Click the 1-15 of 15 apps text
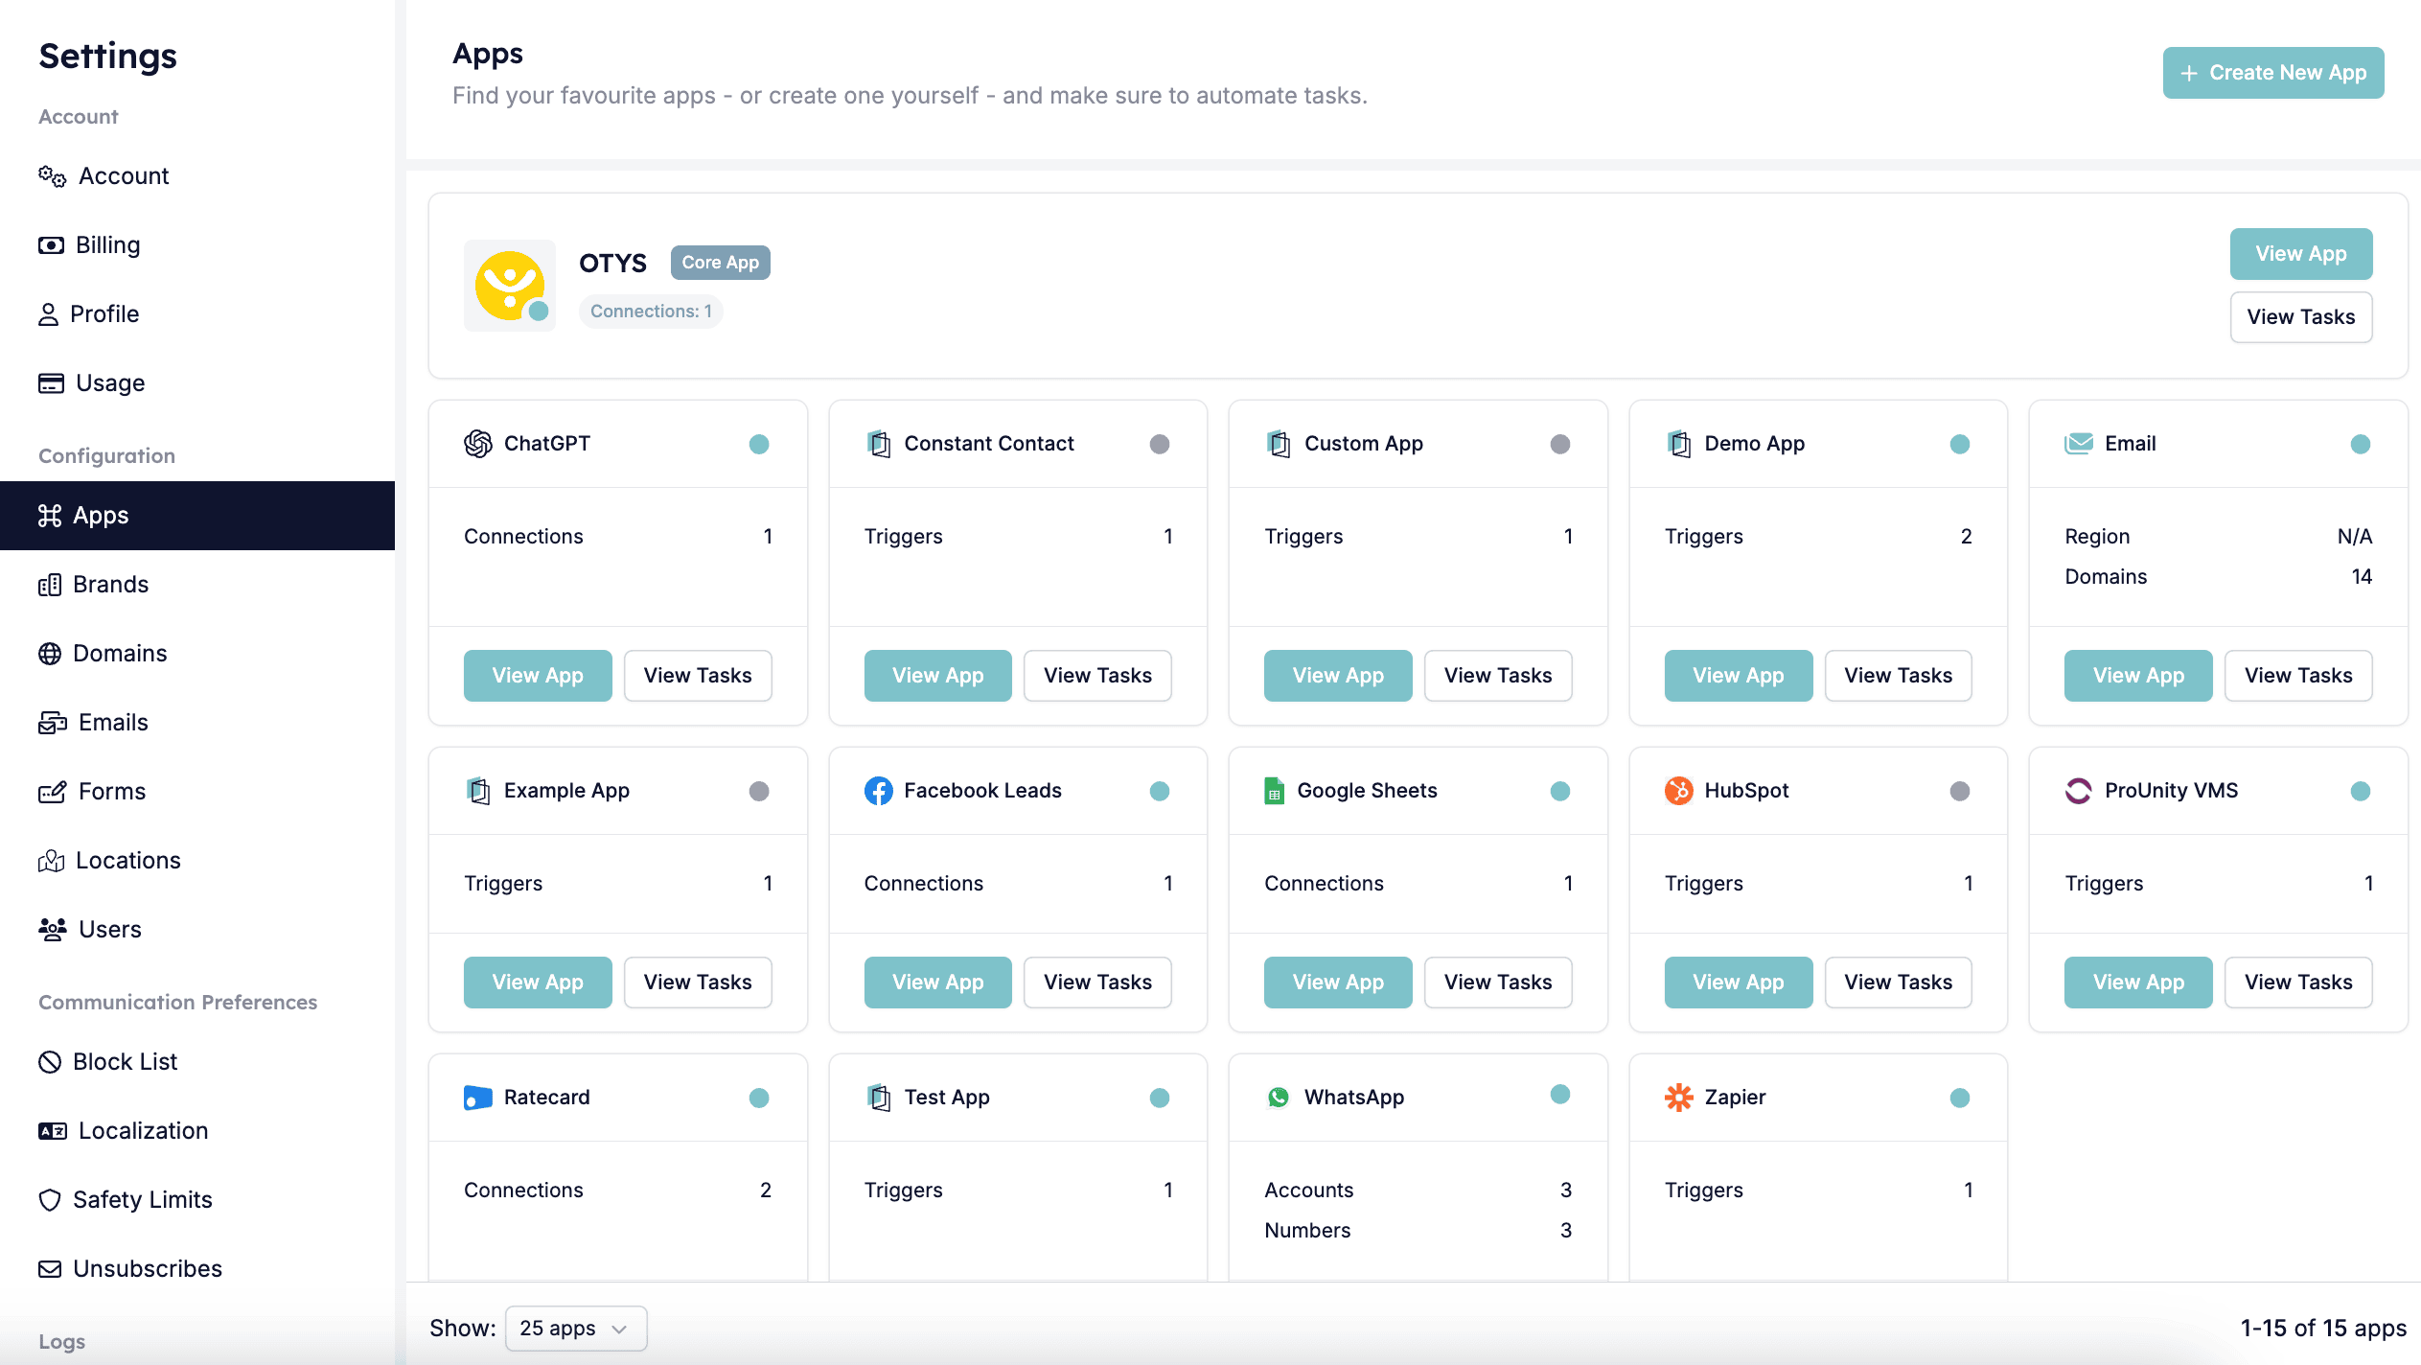This screenshot has height=1365, width=2421. point(2323,1329)
